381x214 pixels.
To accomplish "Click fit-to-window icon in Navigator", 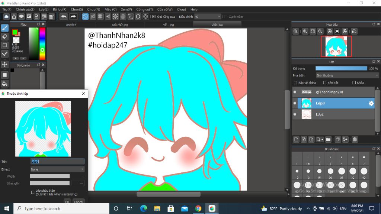I will (313, 31).
